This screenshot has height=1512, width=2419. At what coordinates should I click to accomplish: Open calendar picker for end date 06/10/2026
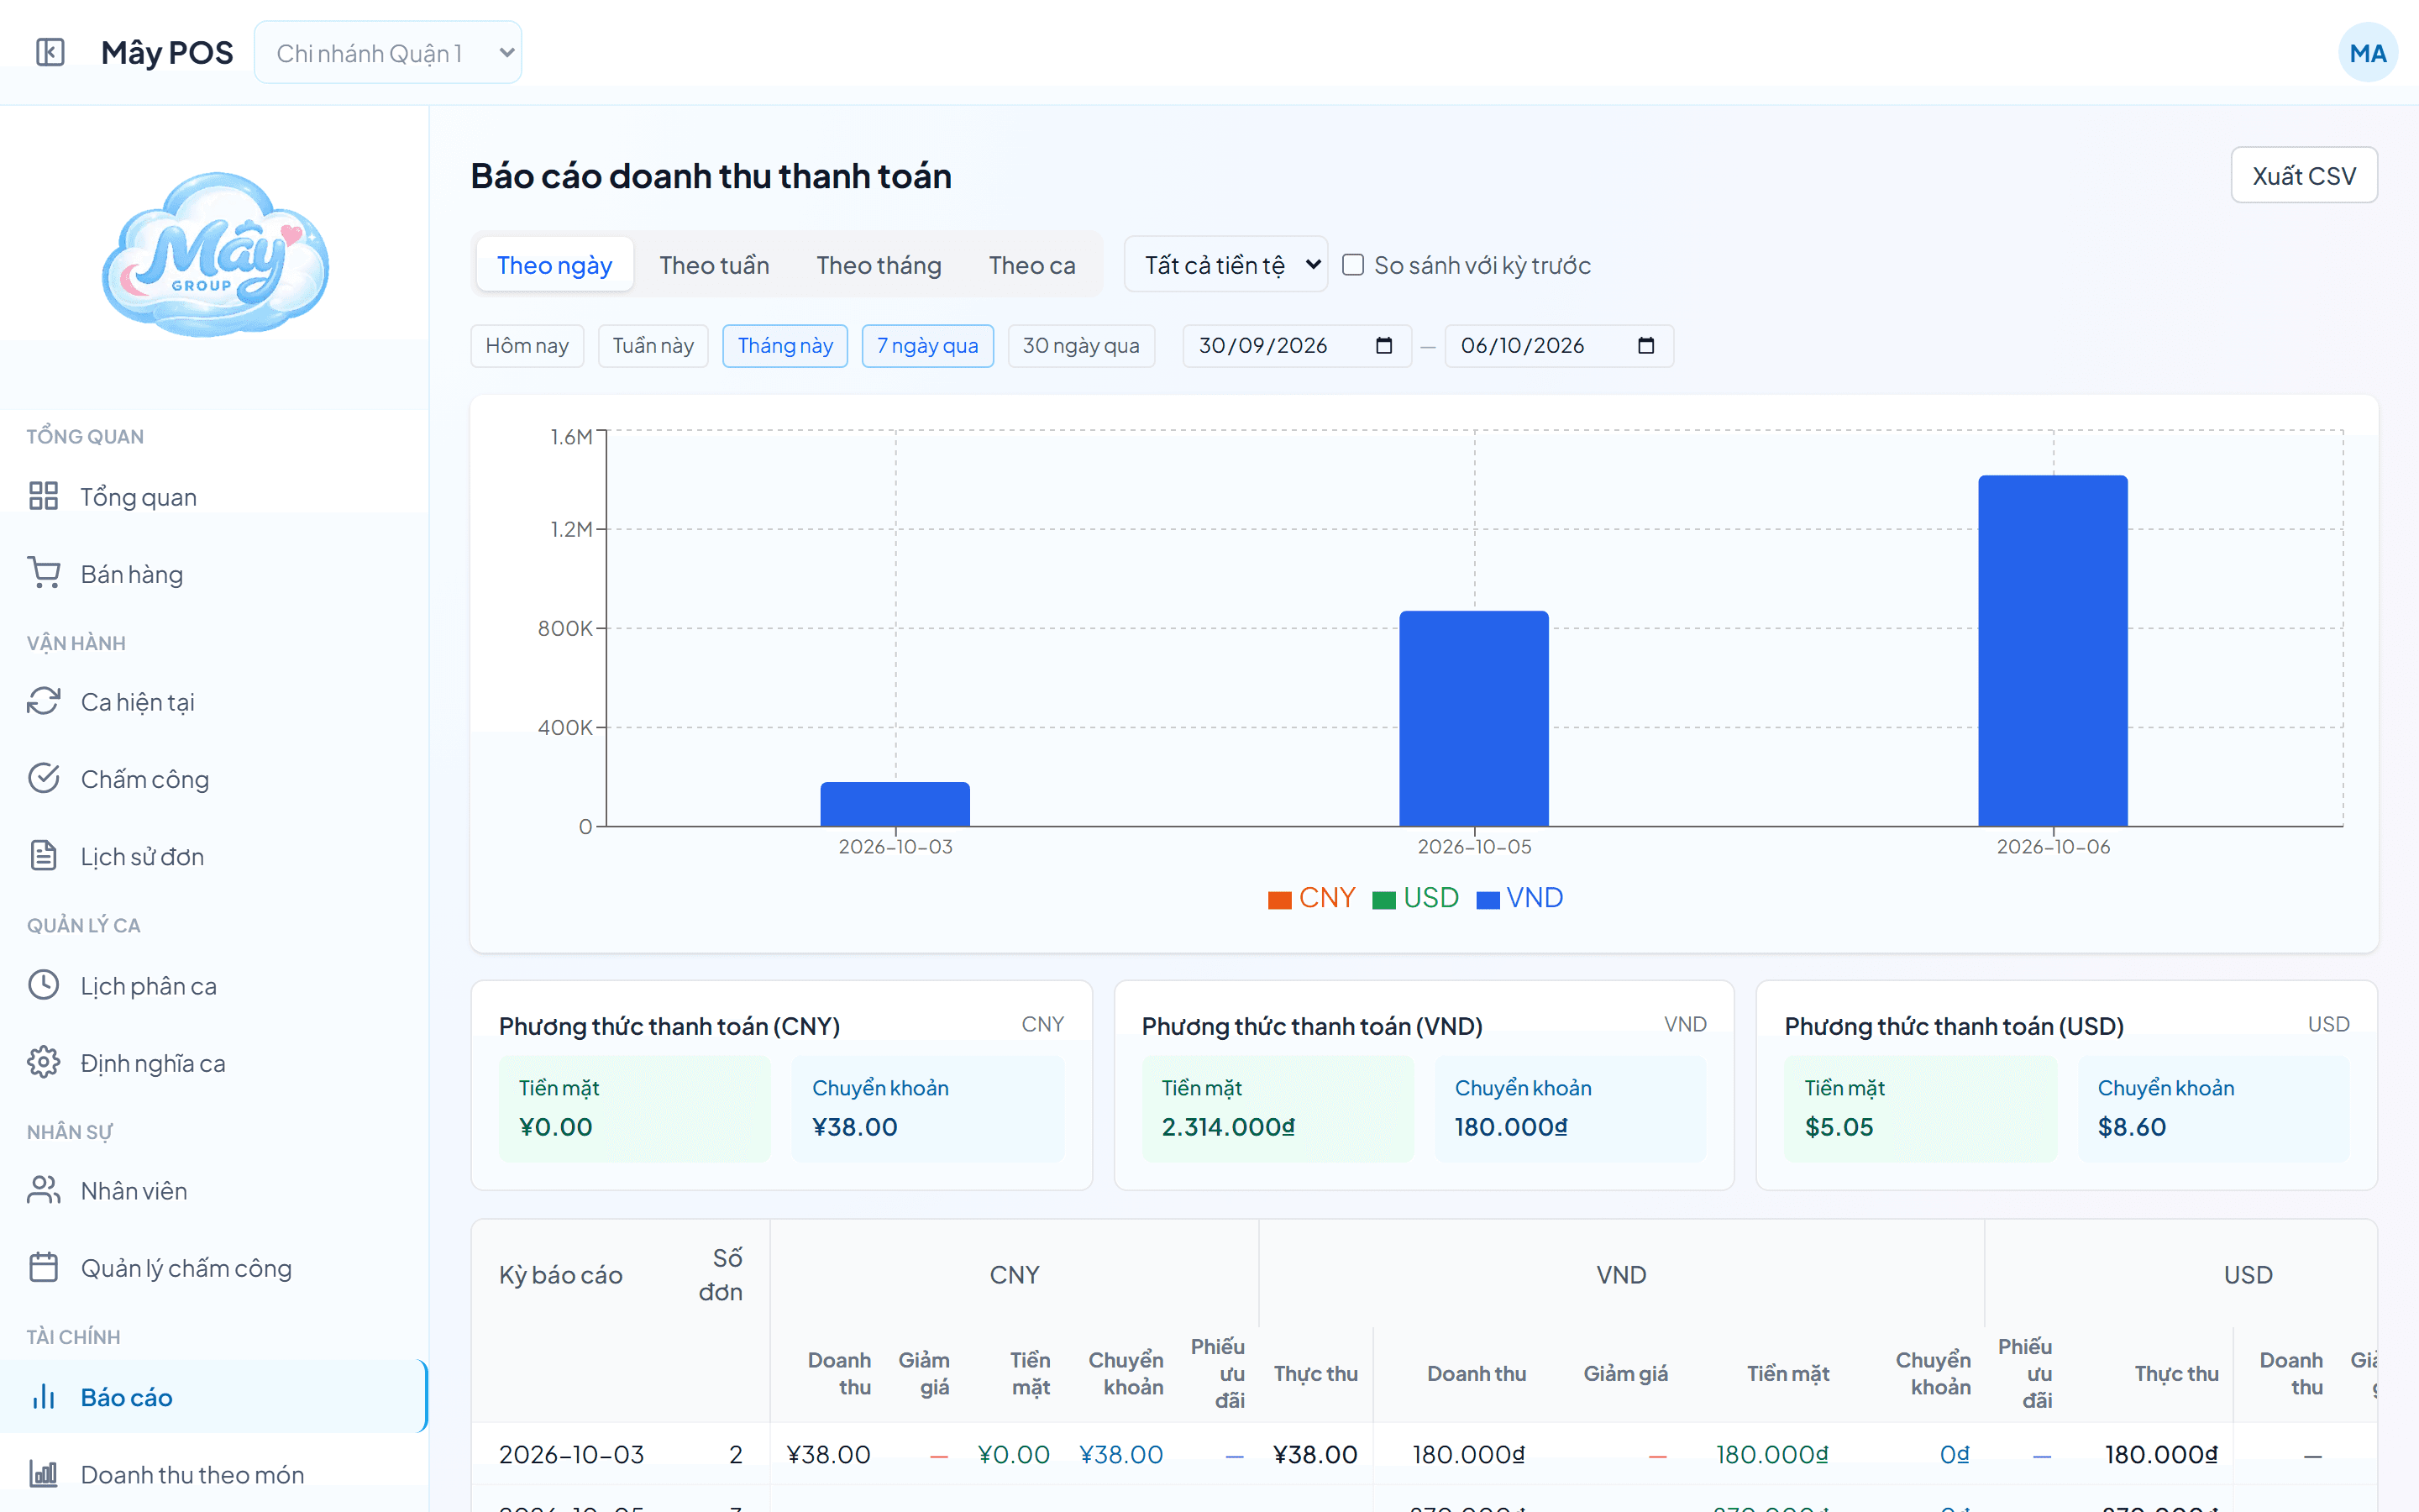1645,346
